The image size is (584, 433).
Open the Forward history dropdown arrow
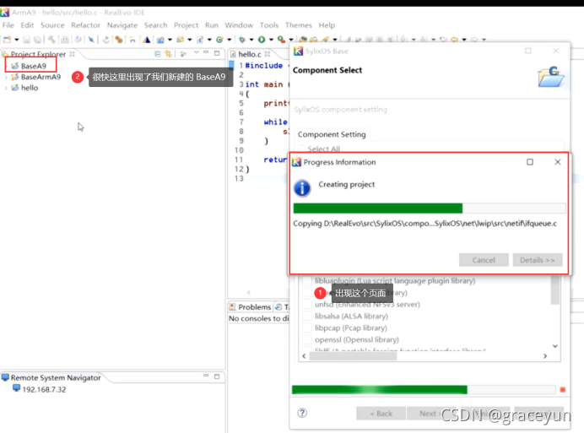tap(484, 40)
